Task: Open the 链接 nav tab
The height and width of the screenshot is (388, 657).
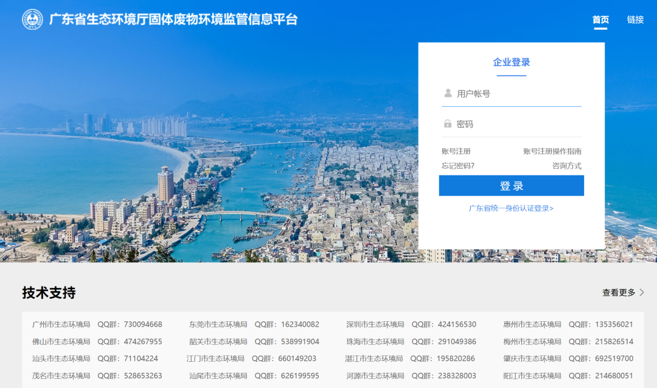Action: 635,19
